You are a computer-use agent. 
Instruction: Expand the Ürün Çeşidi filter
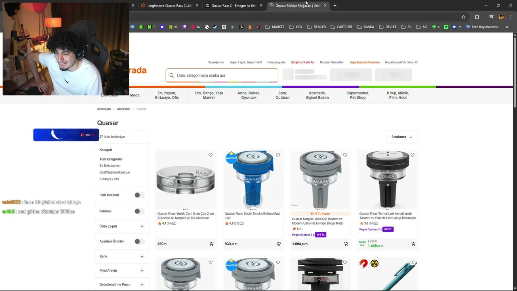click(122, 226)
